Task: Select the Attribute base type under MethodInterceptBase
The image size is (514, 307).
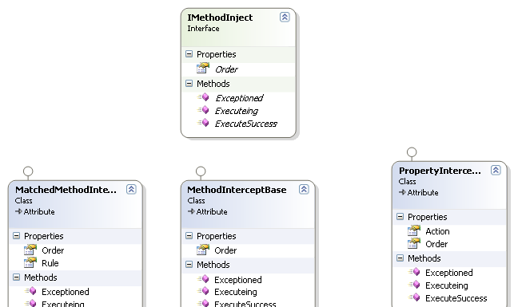Action: point(211,212)
